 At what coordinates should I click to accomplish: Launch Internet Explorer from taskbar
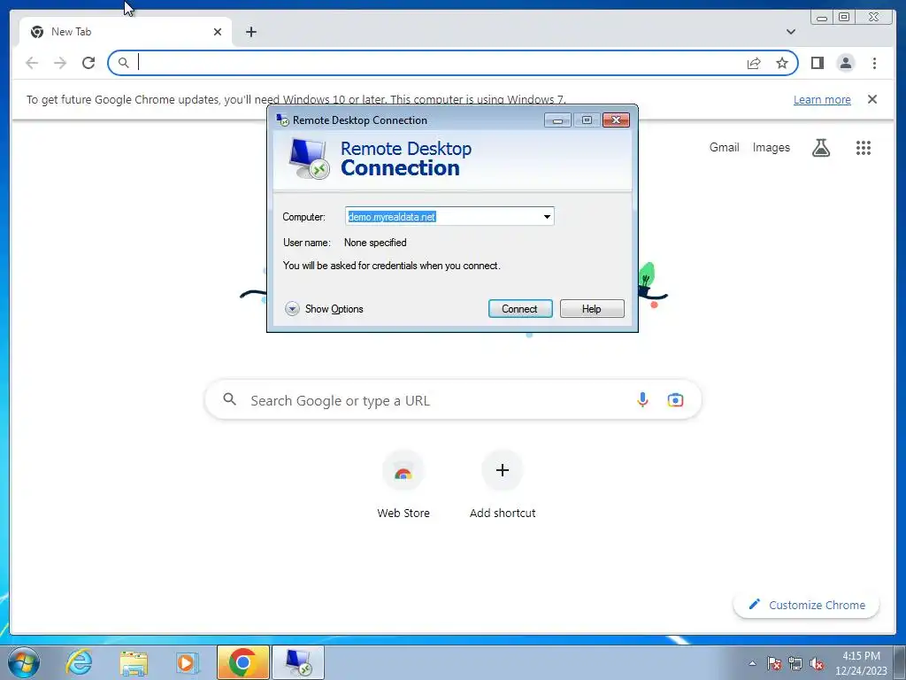pos(79,662)
